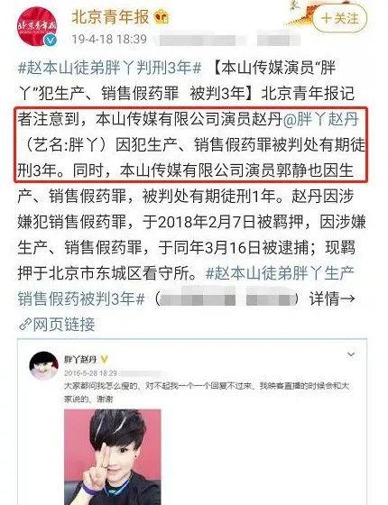Click the chain link icon before 网页链接
388x505 pixels.
pos(24,325)
